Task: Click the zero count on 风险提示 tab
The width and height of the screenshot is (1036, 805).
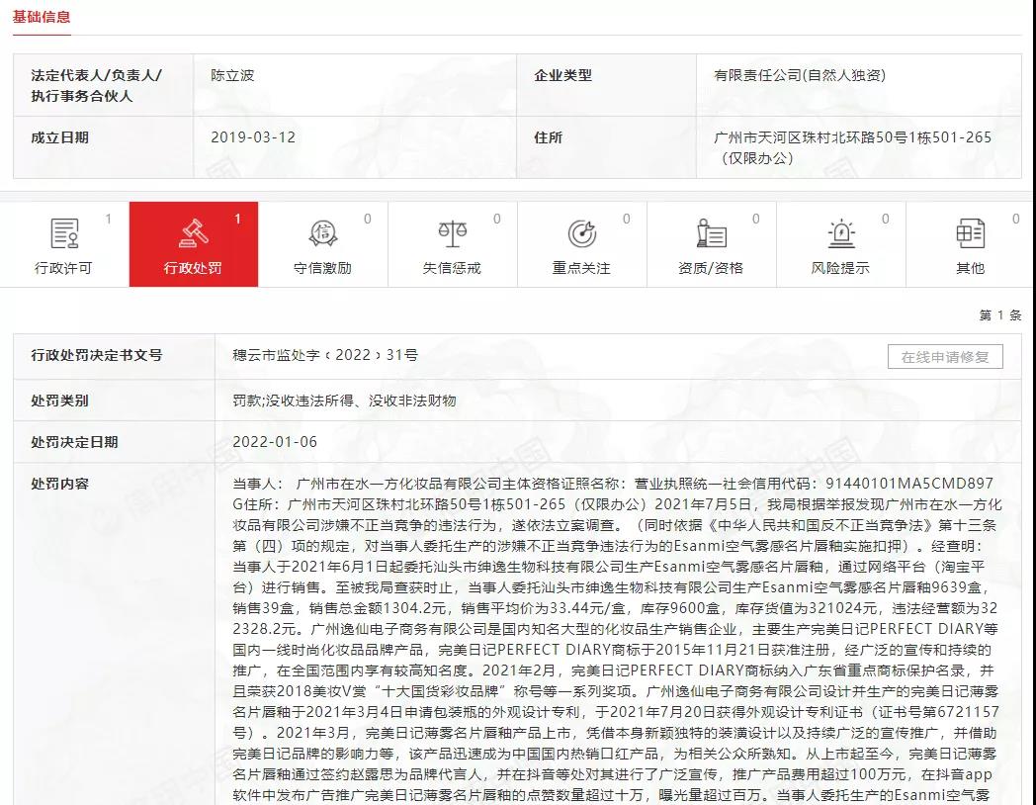Action: pyautogui.click(x=886, y=219)
